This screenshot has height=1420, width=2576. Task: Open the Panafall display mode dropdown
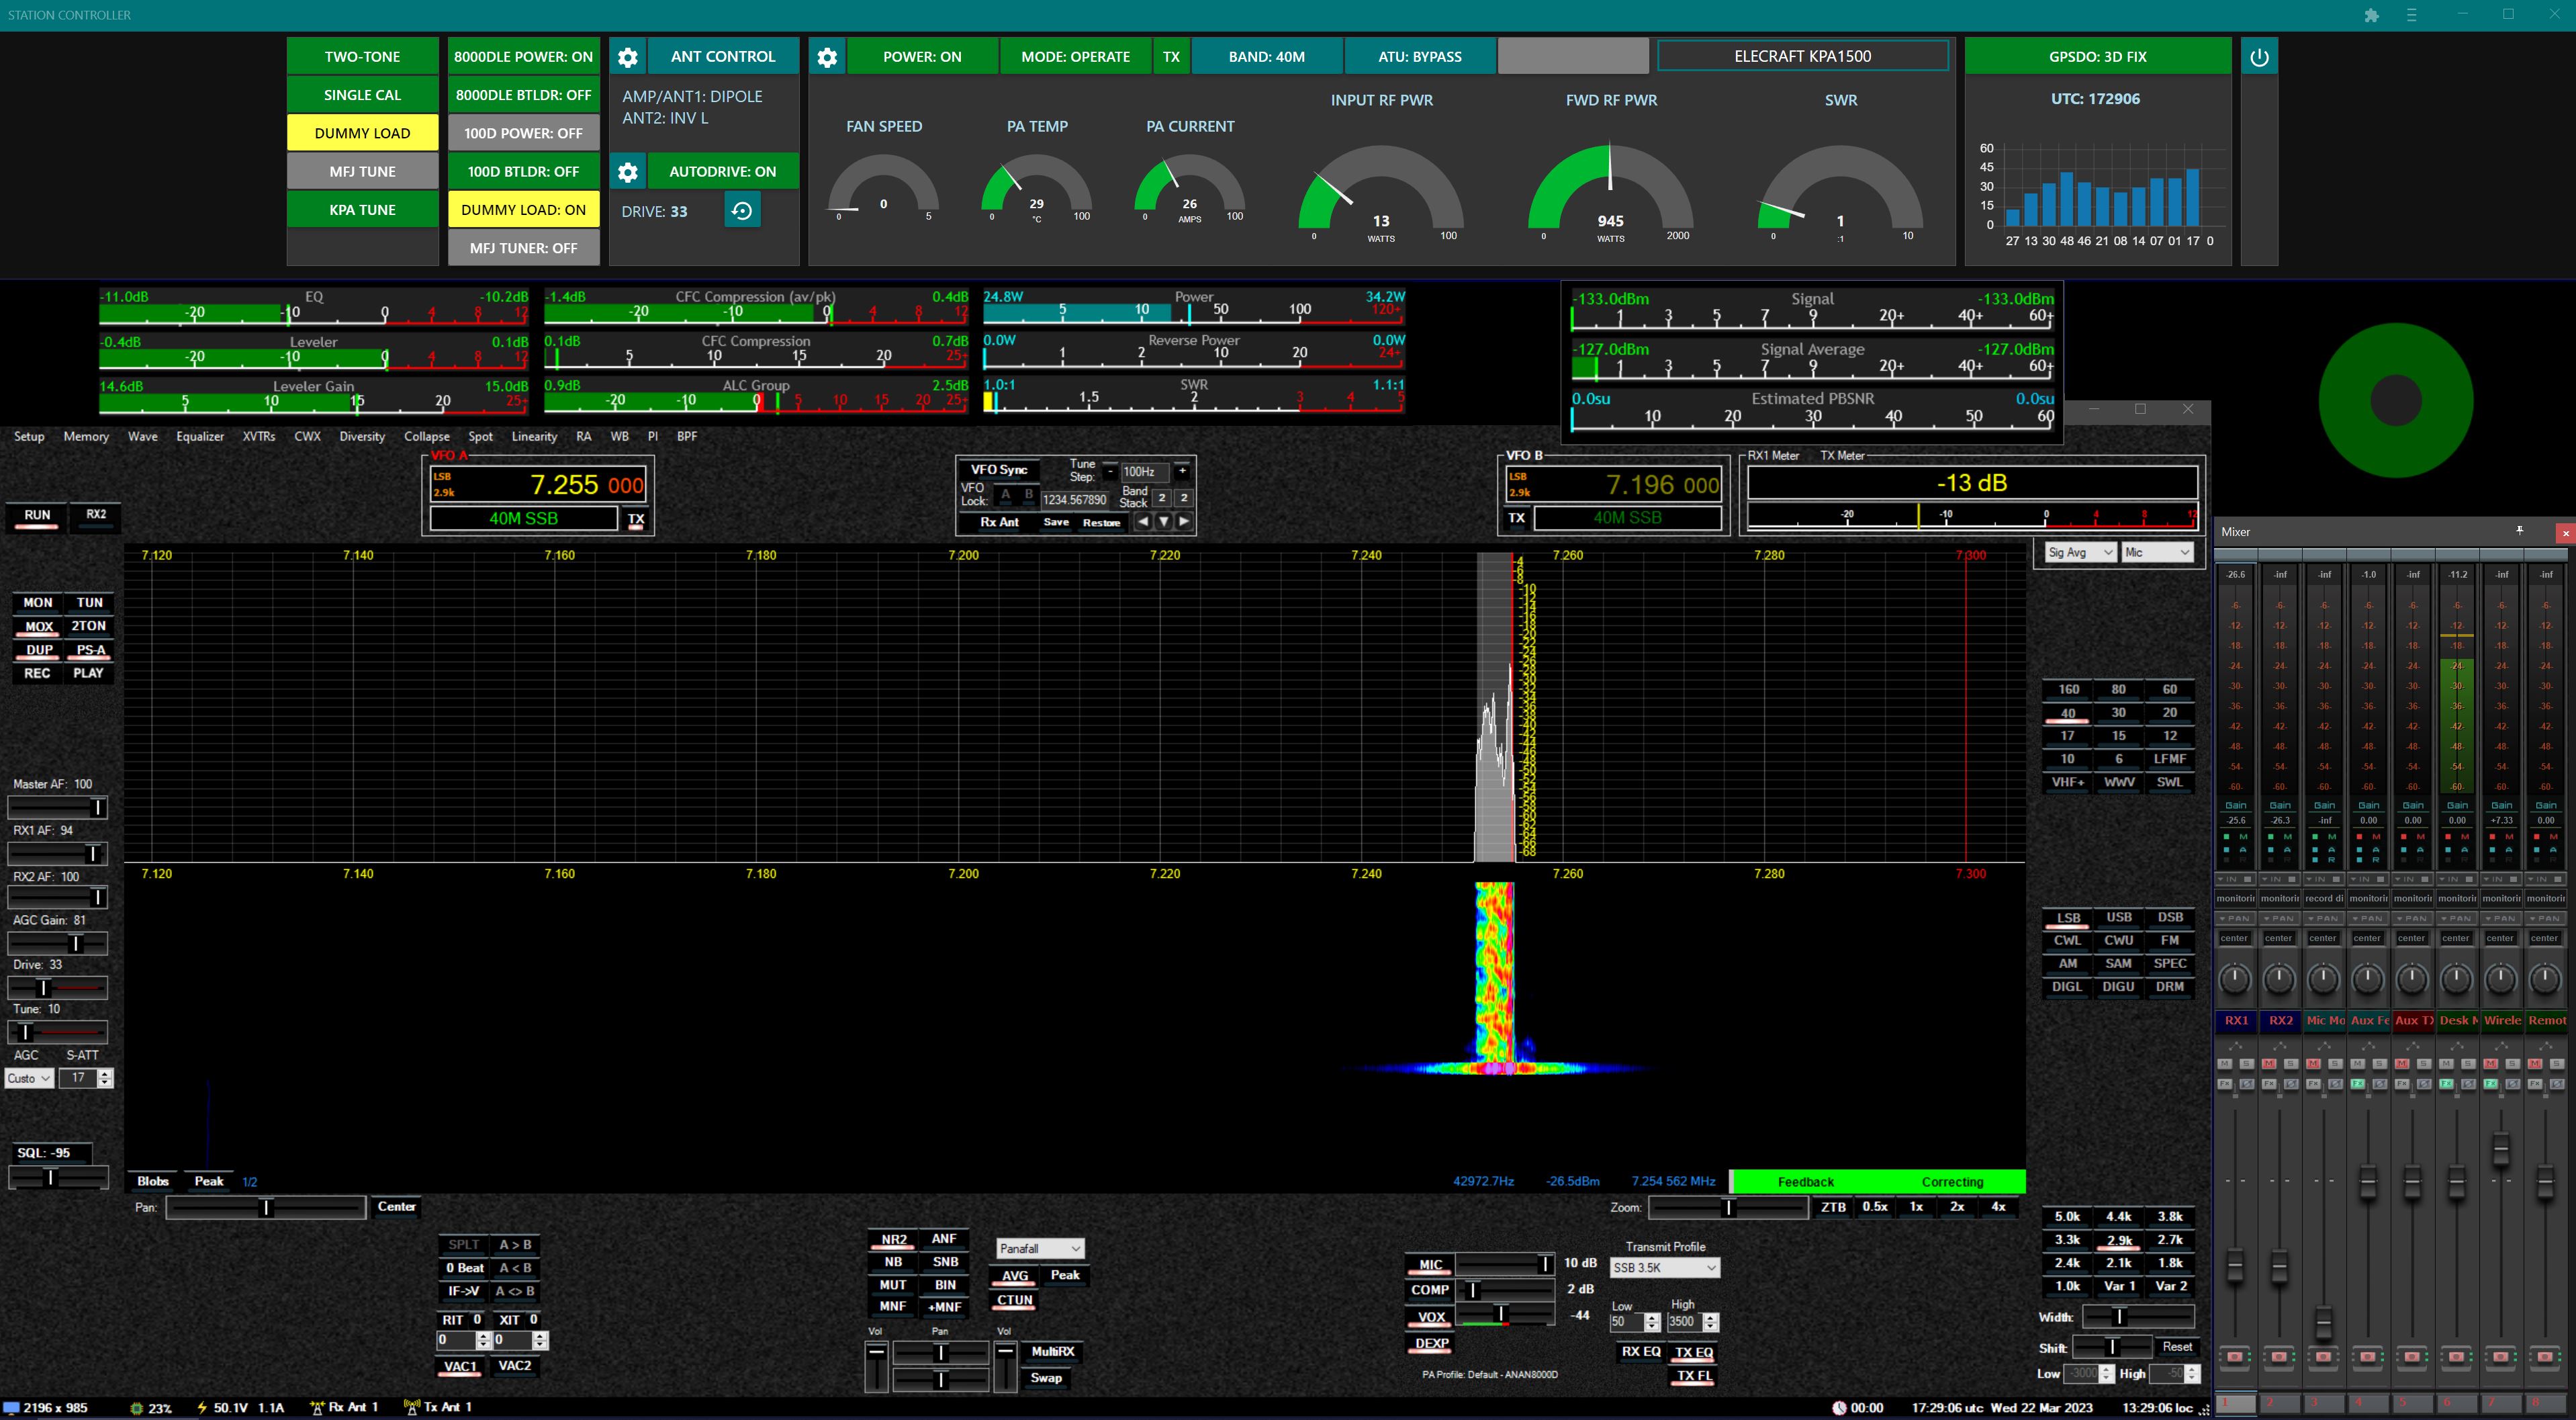pos(1040,1248)
